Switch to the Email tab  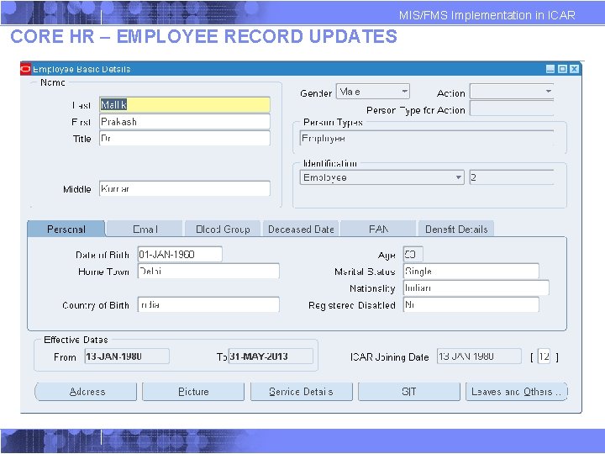point(145,230)
